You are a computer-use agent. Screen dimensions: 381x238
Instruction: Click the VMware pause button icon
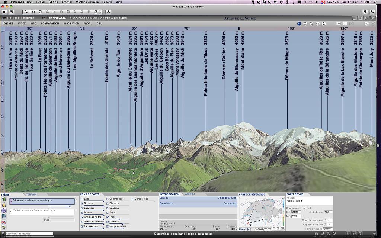(x=4, y=12)
